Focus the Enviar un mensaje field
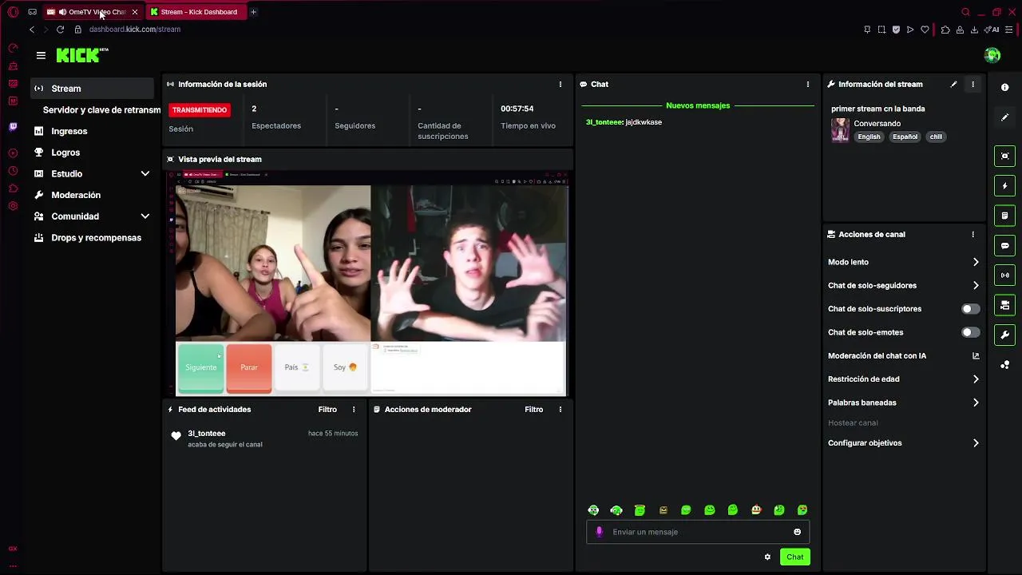The image size is (1022, 575). 698,532
